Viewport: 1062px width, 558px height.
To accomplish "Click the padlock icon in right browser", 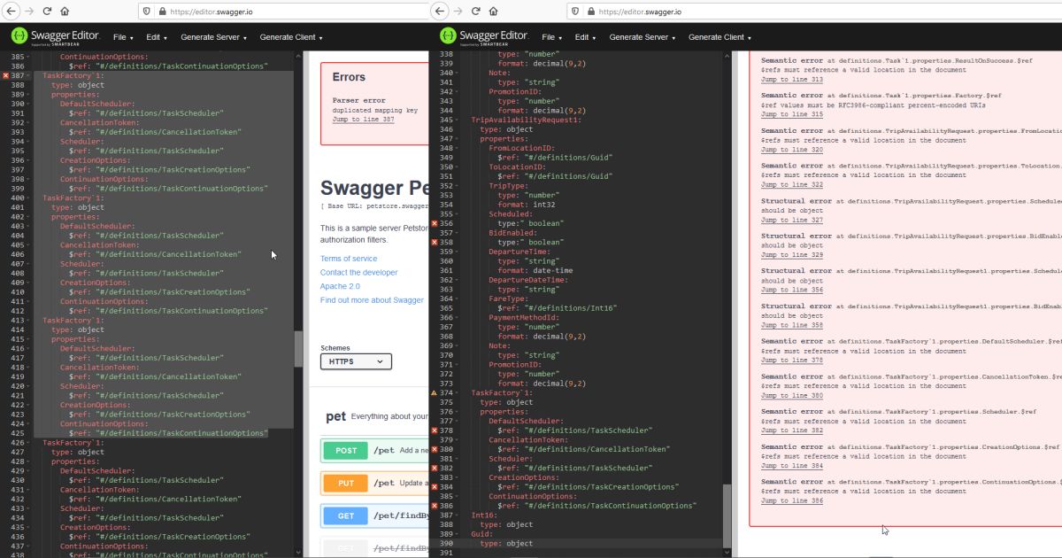I will pos(590,12).
